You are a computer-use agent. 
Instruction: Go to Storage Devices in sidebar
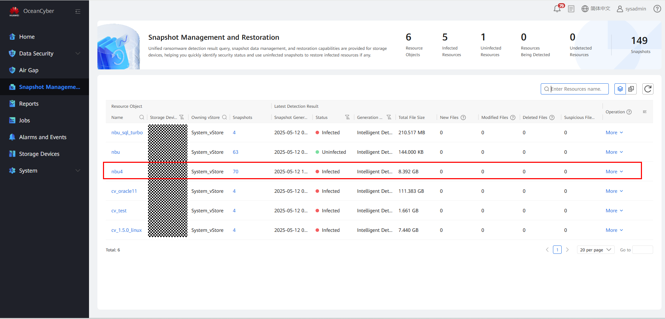(39, 154)
